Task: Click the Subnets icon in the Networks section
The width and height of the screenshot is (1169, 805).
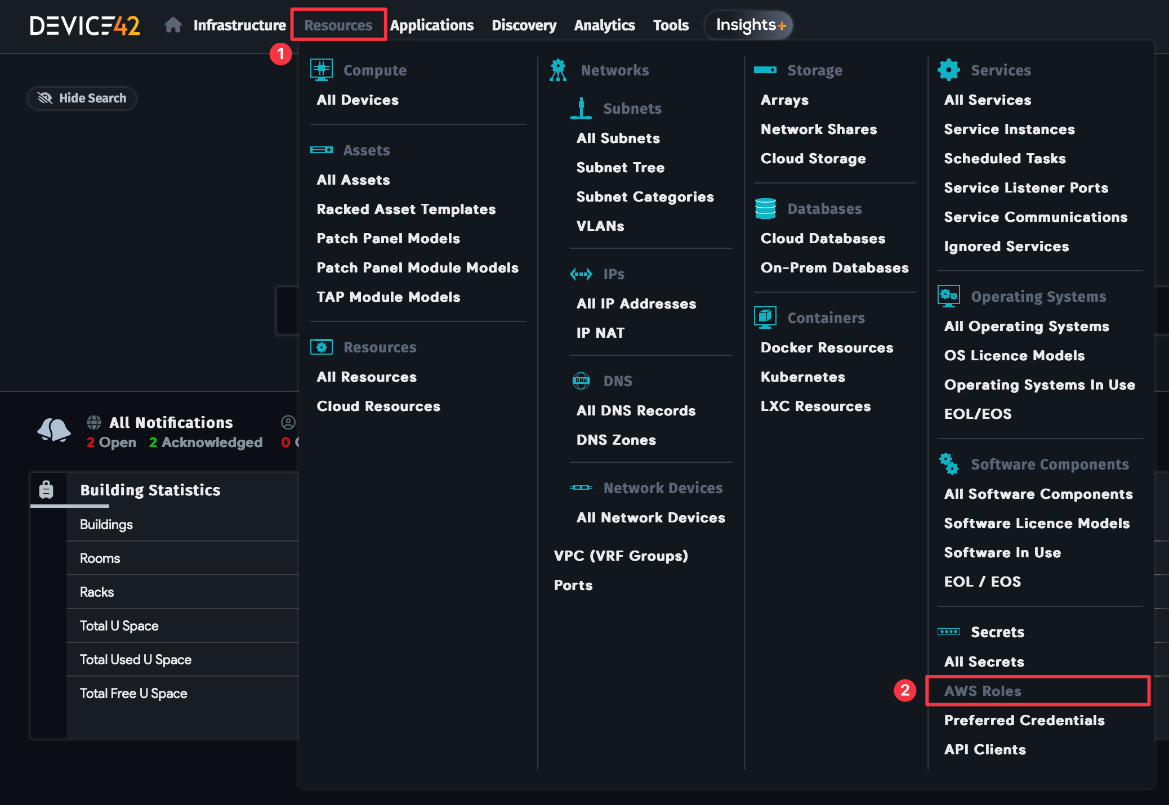Action: (x=581, y=108)
